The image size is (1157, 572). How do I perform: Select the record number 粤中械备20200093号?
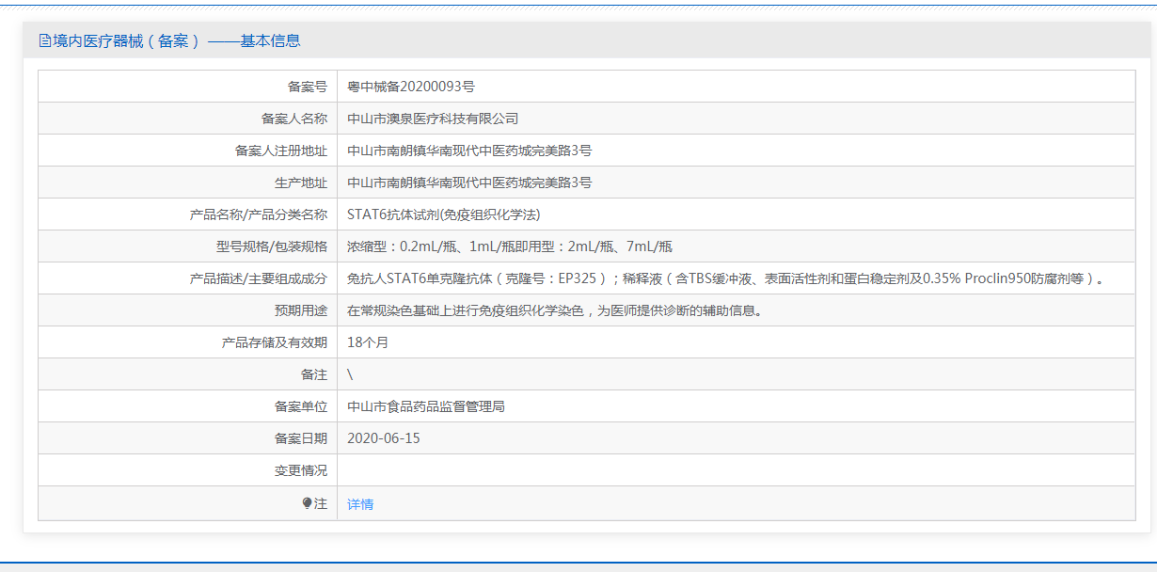pos(411,87)
